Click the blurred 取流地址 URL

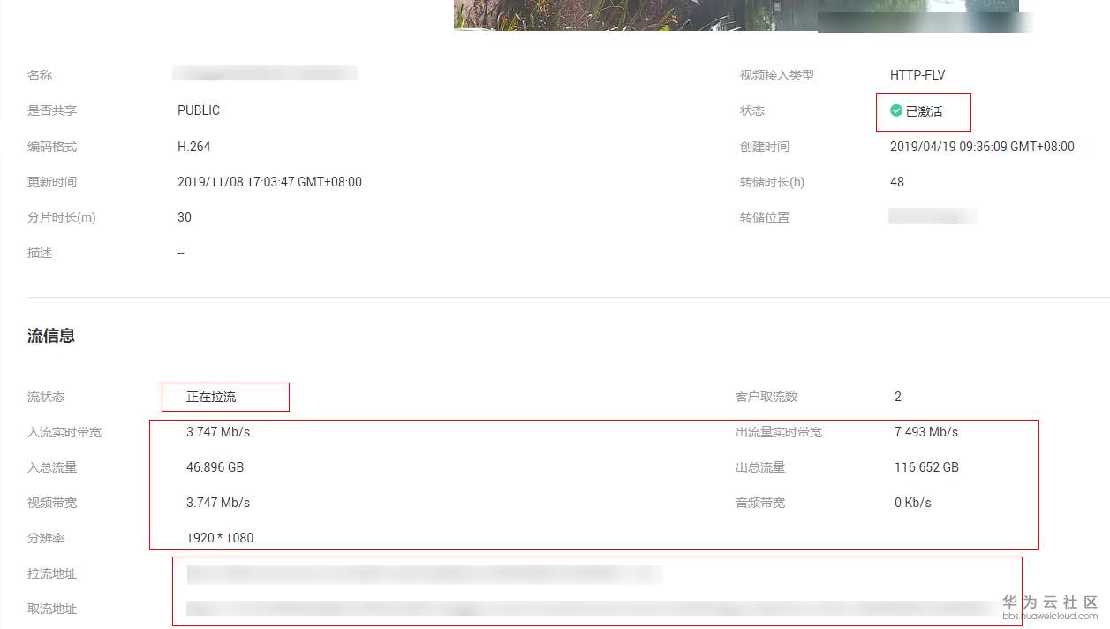[592, 609]
